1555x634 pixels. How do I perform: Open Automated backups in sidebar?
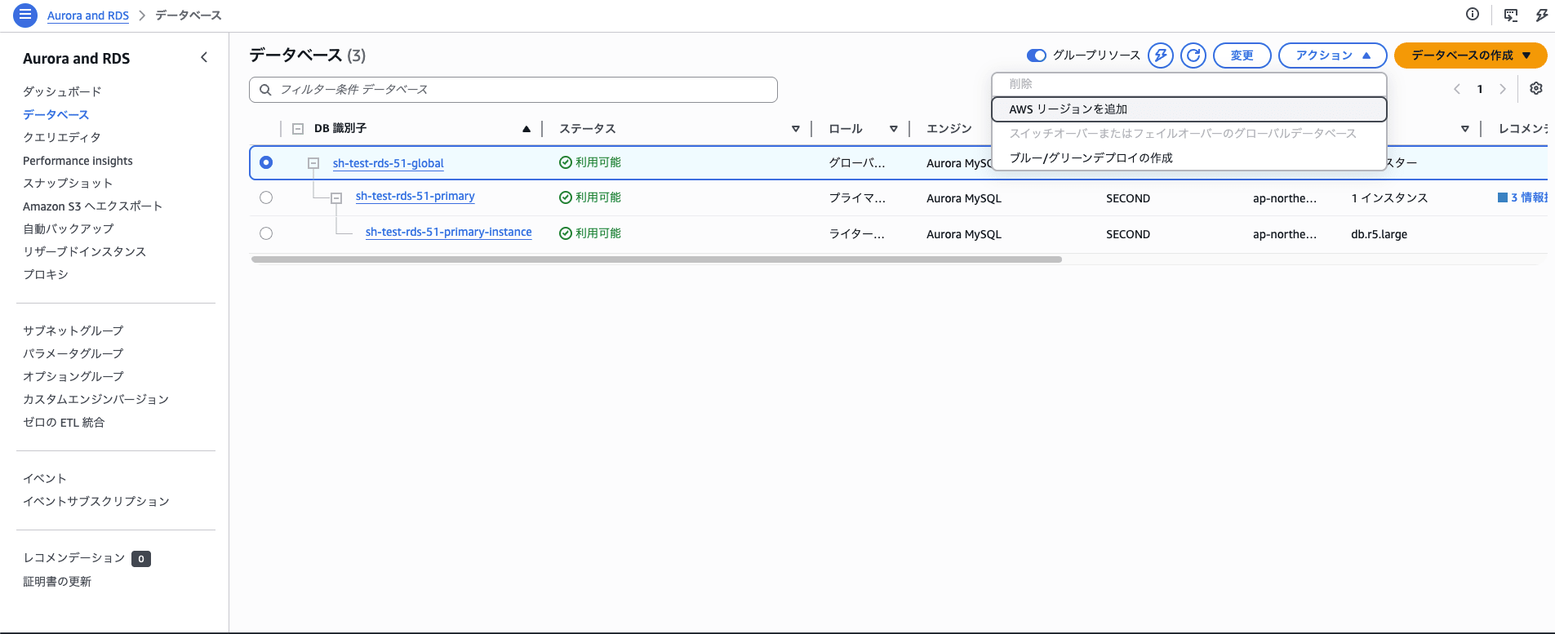pos(69,228)
